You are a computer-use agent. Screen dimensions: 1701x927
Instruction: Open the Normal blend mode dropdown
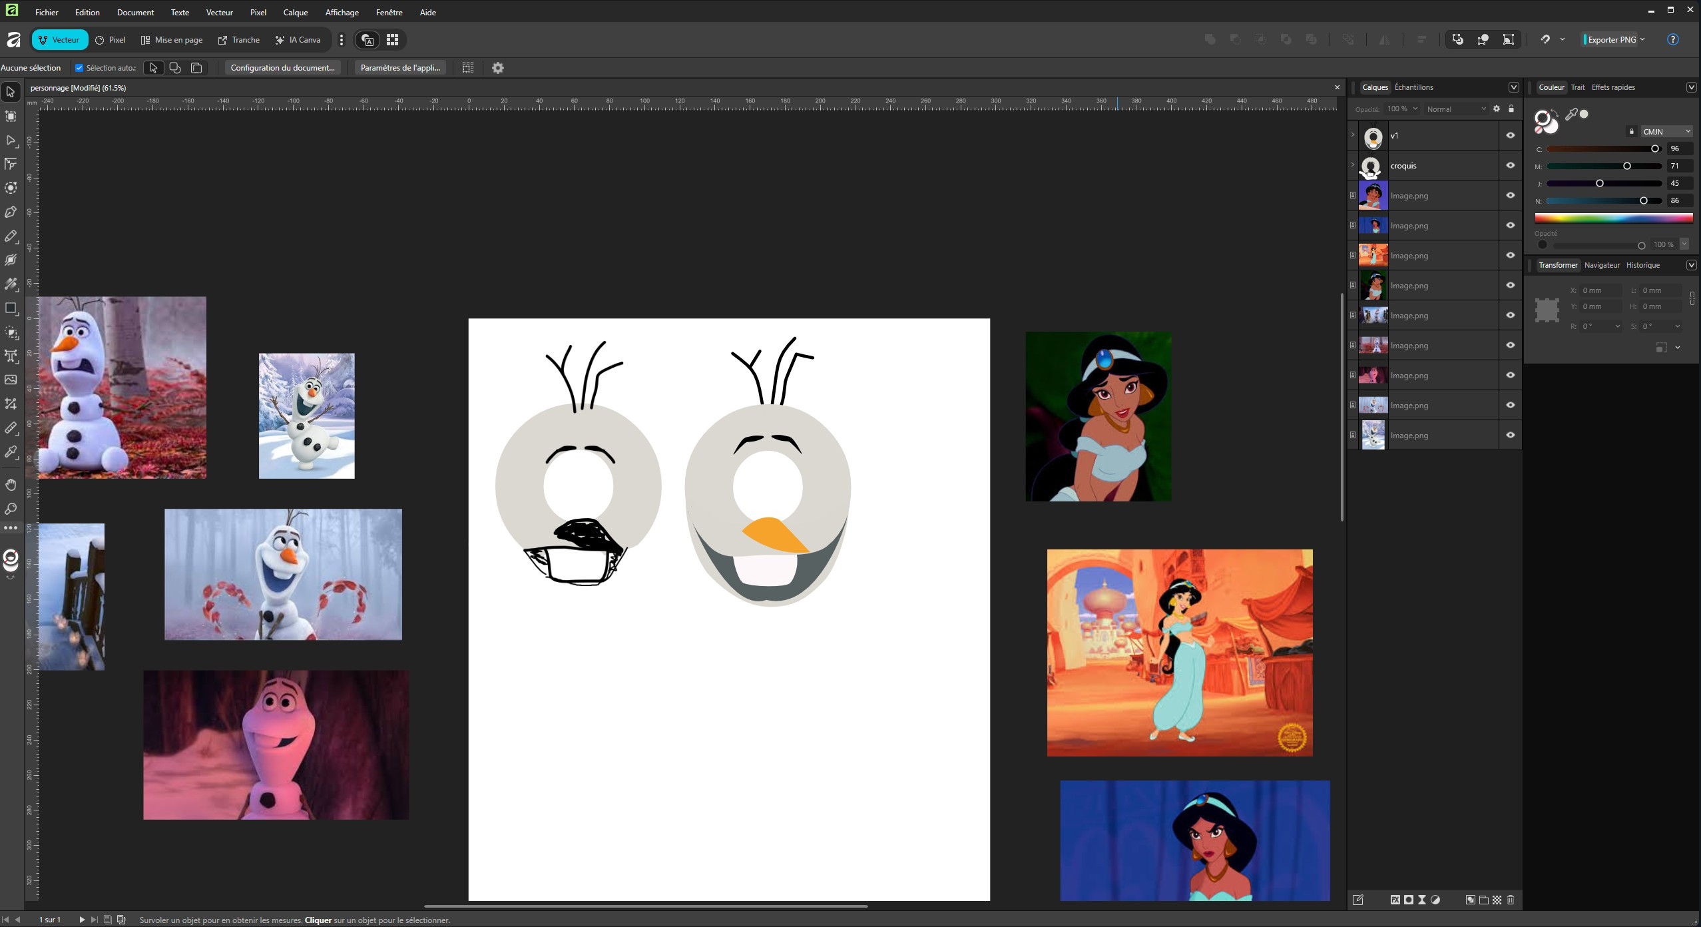coord(1455,109)
